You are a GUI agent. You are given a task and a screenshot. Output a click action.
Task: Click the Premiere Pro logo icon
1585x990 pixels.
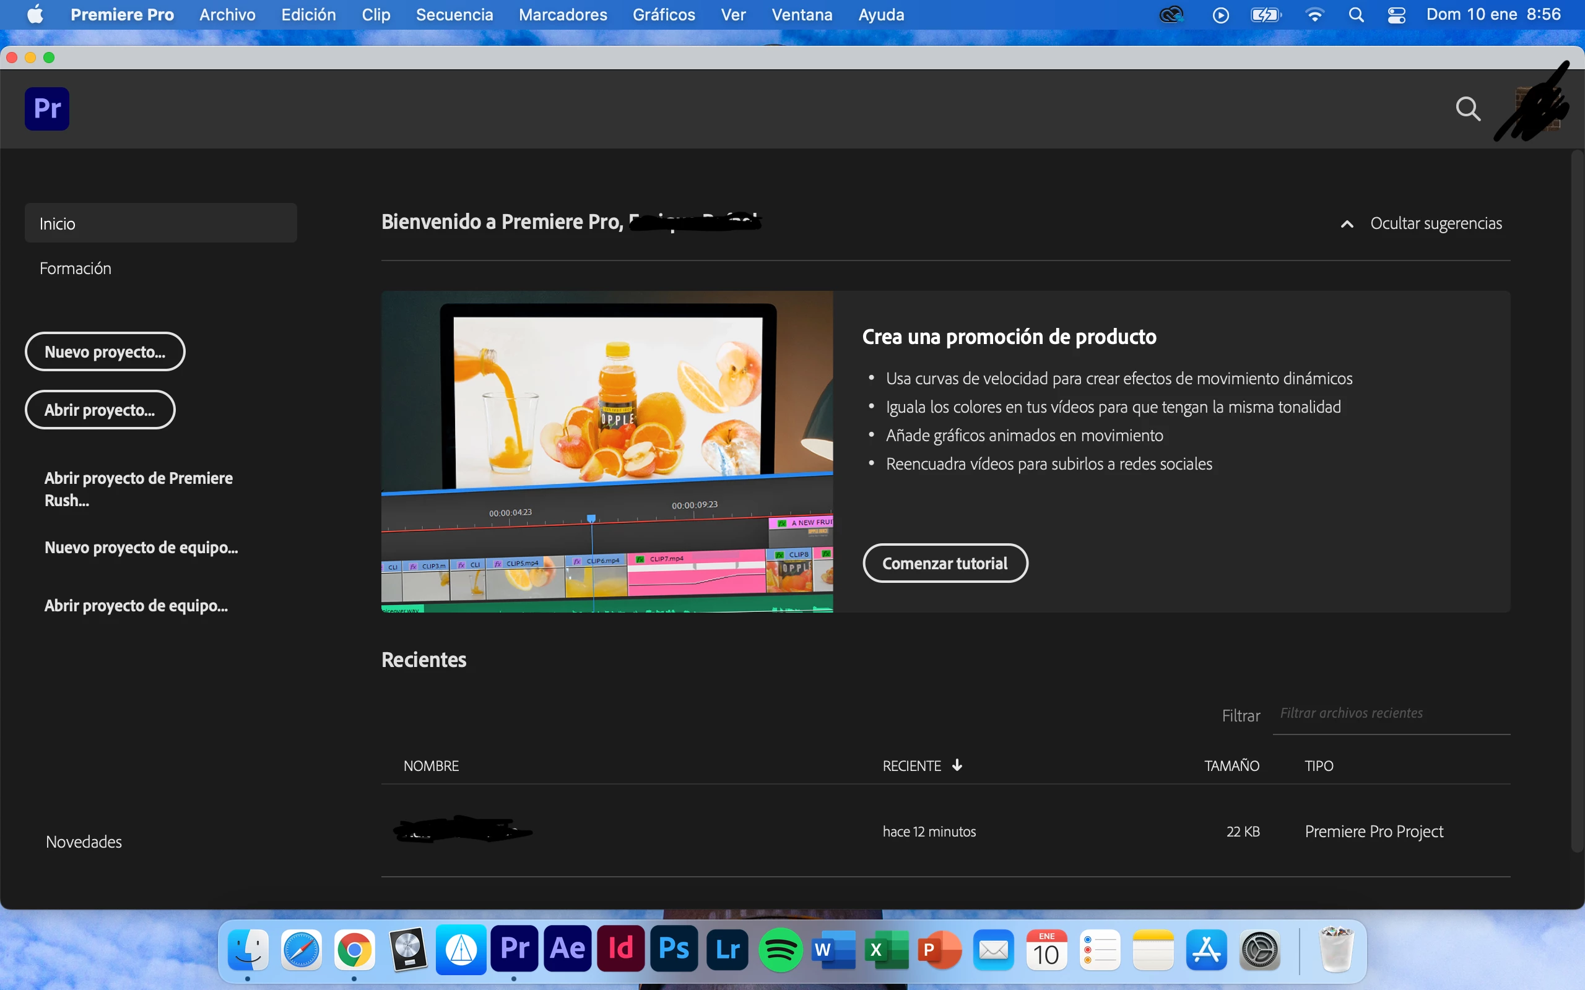point(47,109)
